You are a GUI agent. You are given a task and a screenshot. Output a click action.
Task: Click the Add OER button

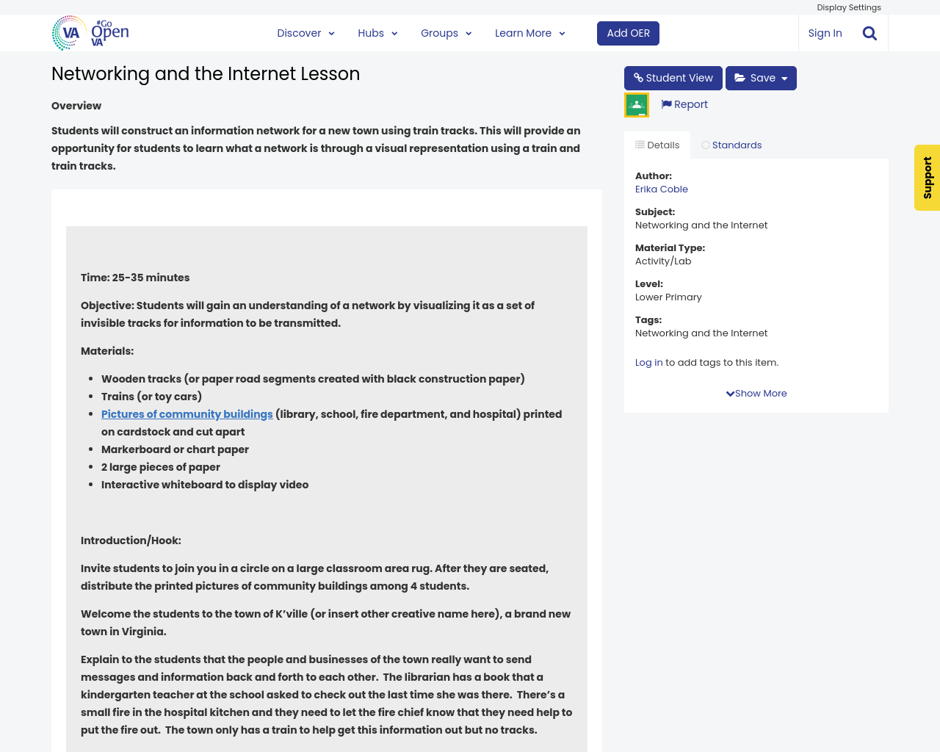pyautogui.click(x=627, y=32)
